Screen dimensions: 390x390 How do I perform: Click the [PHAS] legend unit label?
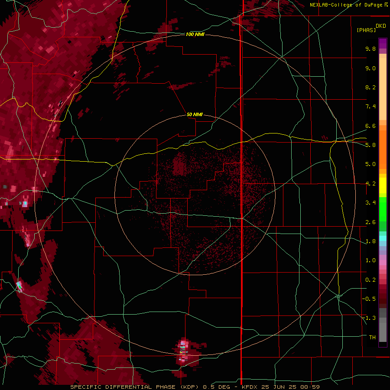(x=366, y=30)
